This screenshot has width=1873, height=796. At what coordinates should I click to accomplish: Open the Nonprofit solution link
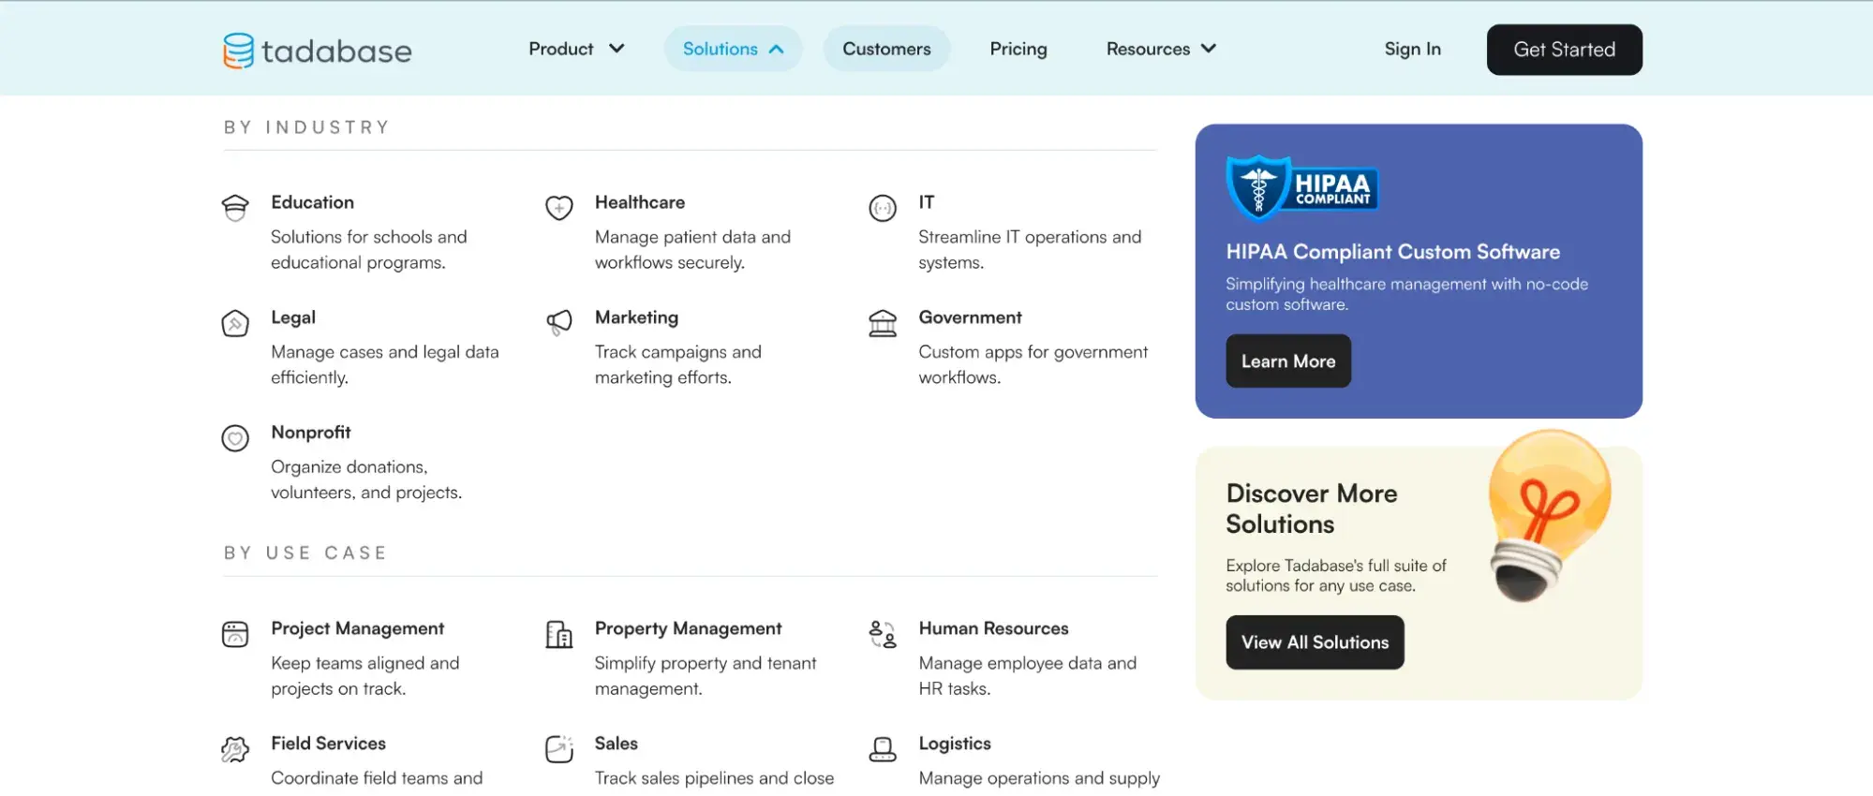click(x=310, y=433)
